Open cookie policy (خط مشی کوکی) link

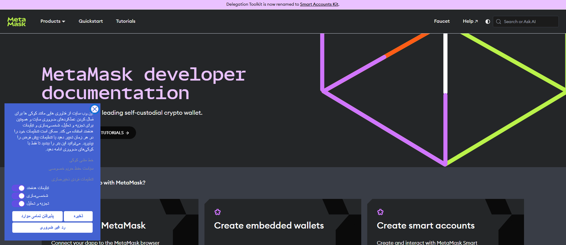81,160
